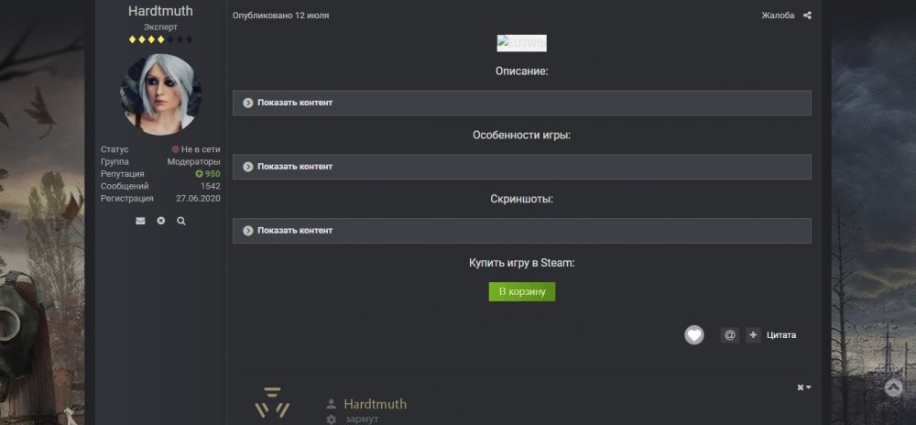The height and width of the screenshot is (425, 916).
Task: Find user content with magnifier icon
Action: pos(181,221)
